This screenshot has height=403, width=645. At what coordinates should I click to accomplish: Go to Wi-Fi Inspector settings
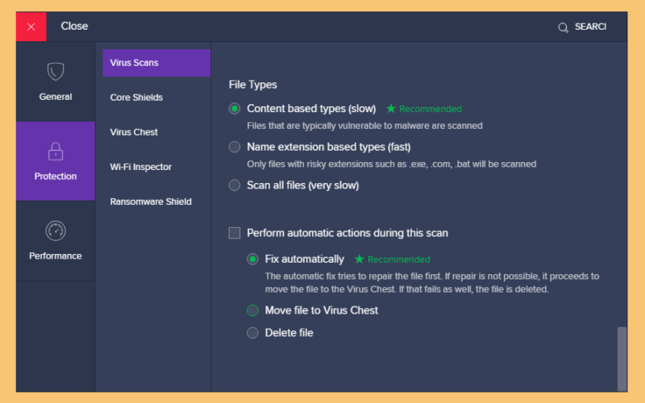[140, 167]
